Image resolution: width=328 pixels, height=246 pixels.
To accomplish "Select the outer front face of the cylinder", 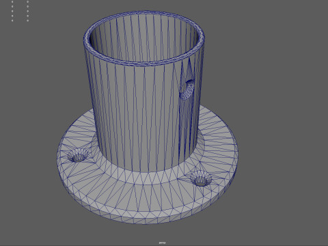I will point(141,114).
